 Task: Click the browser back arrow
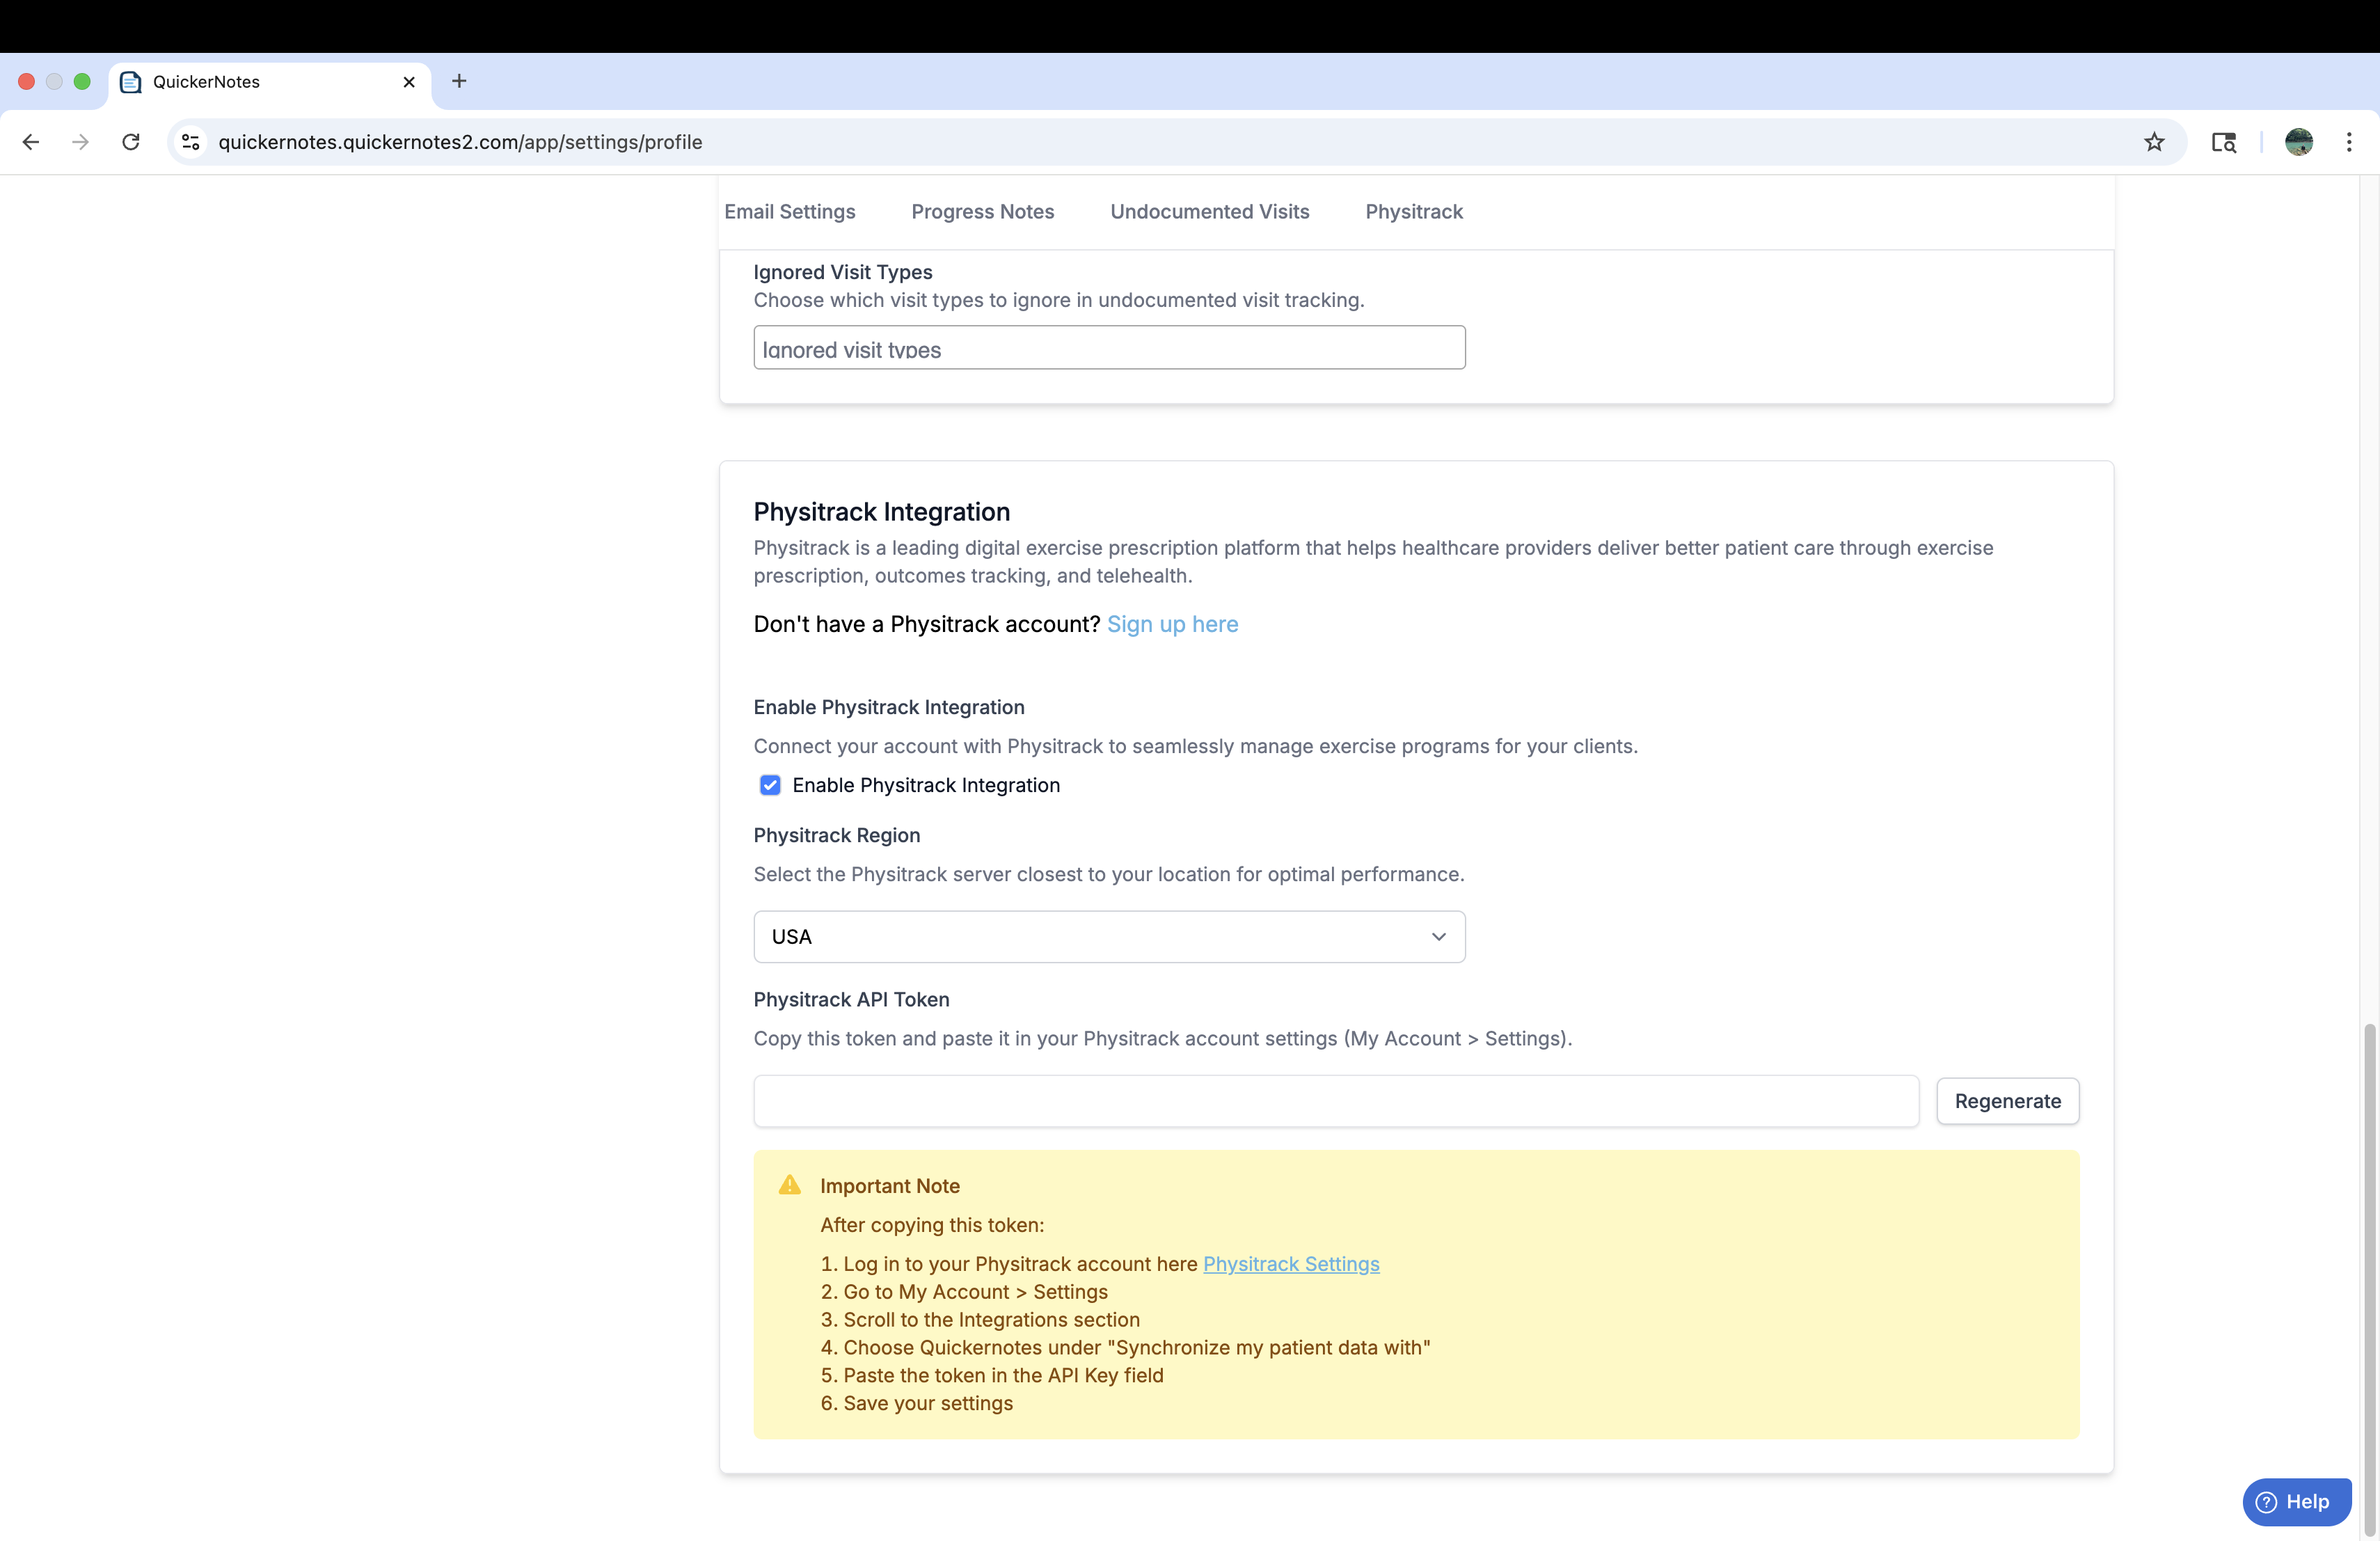coord(31,142)
